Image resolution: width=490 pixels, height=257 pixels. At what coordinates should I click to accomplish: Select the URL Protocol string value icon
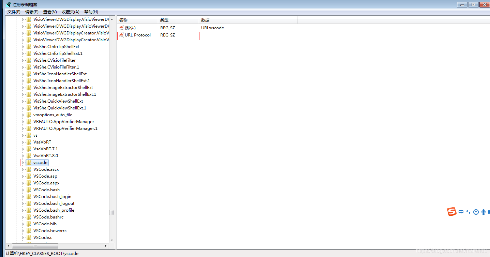[121, 35]
